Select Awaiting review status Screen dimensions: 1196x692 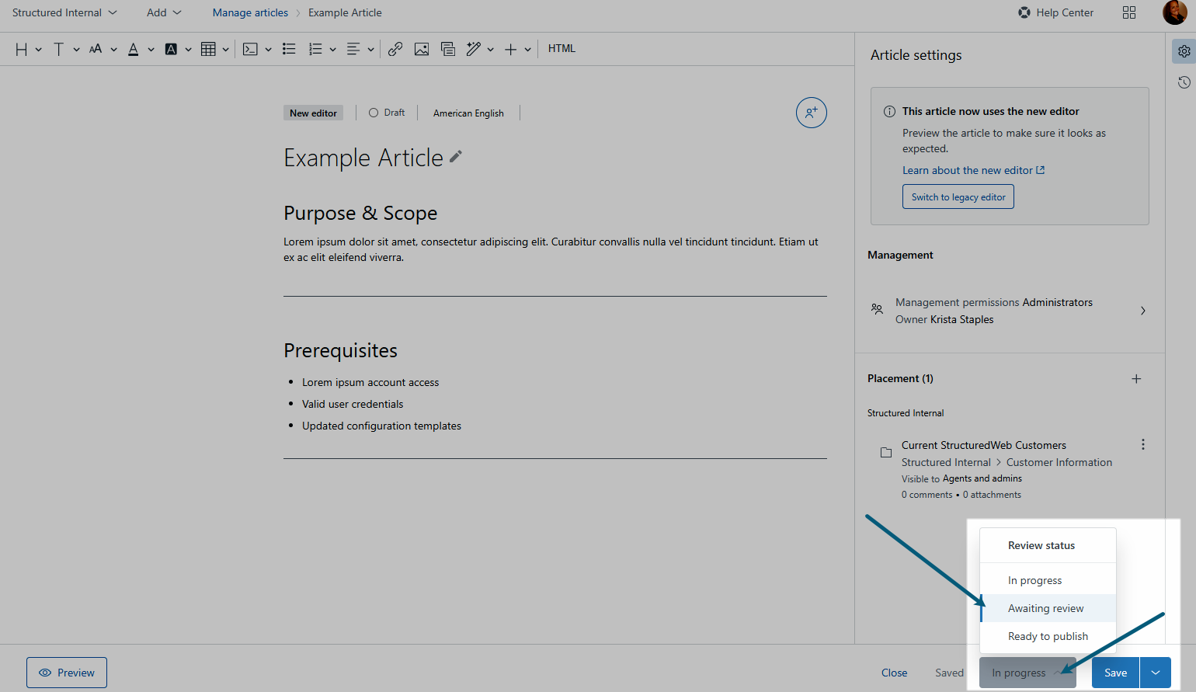[1045, 608]
